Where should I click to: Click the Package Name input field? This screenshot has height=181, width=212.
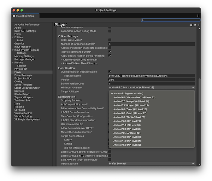pyautogui.click(x=152, y=76)
